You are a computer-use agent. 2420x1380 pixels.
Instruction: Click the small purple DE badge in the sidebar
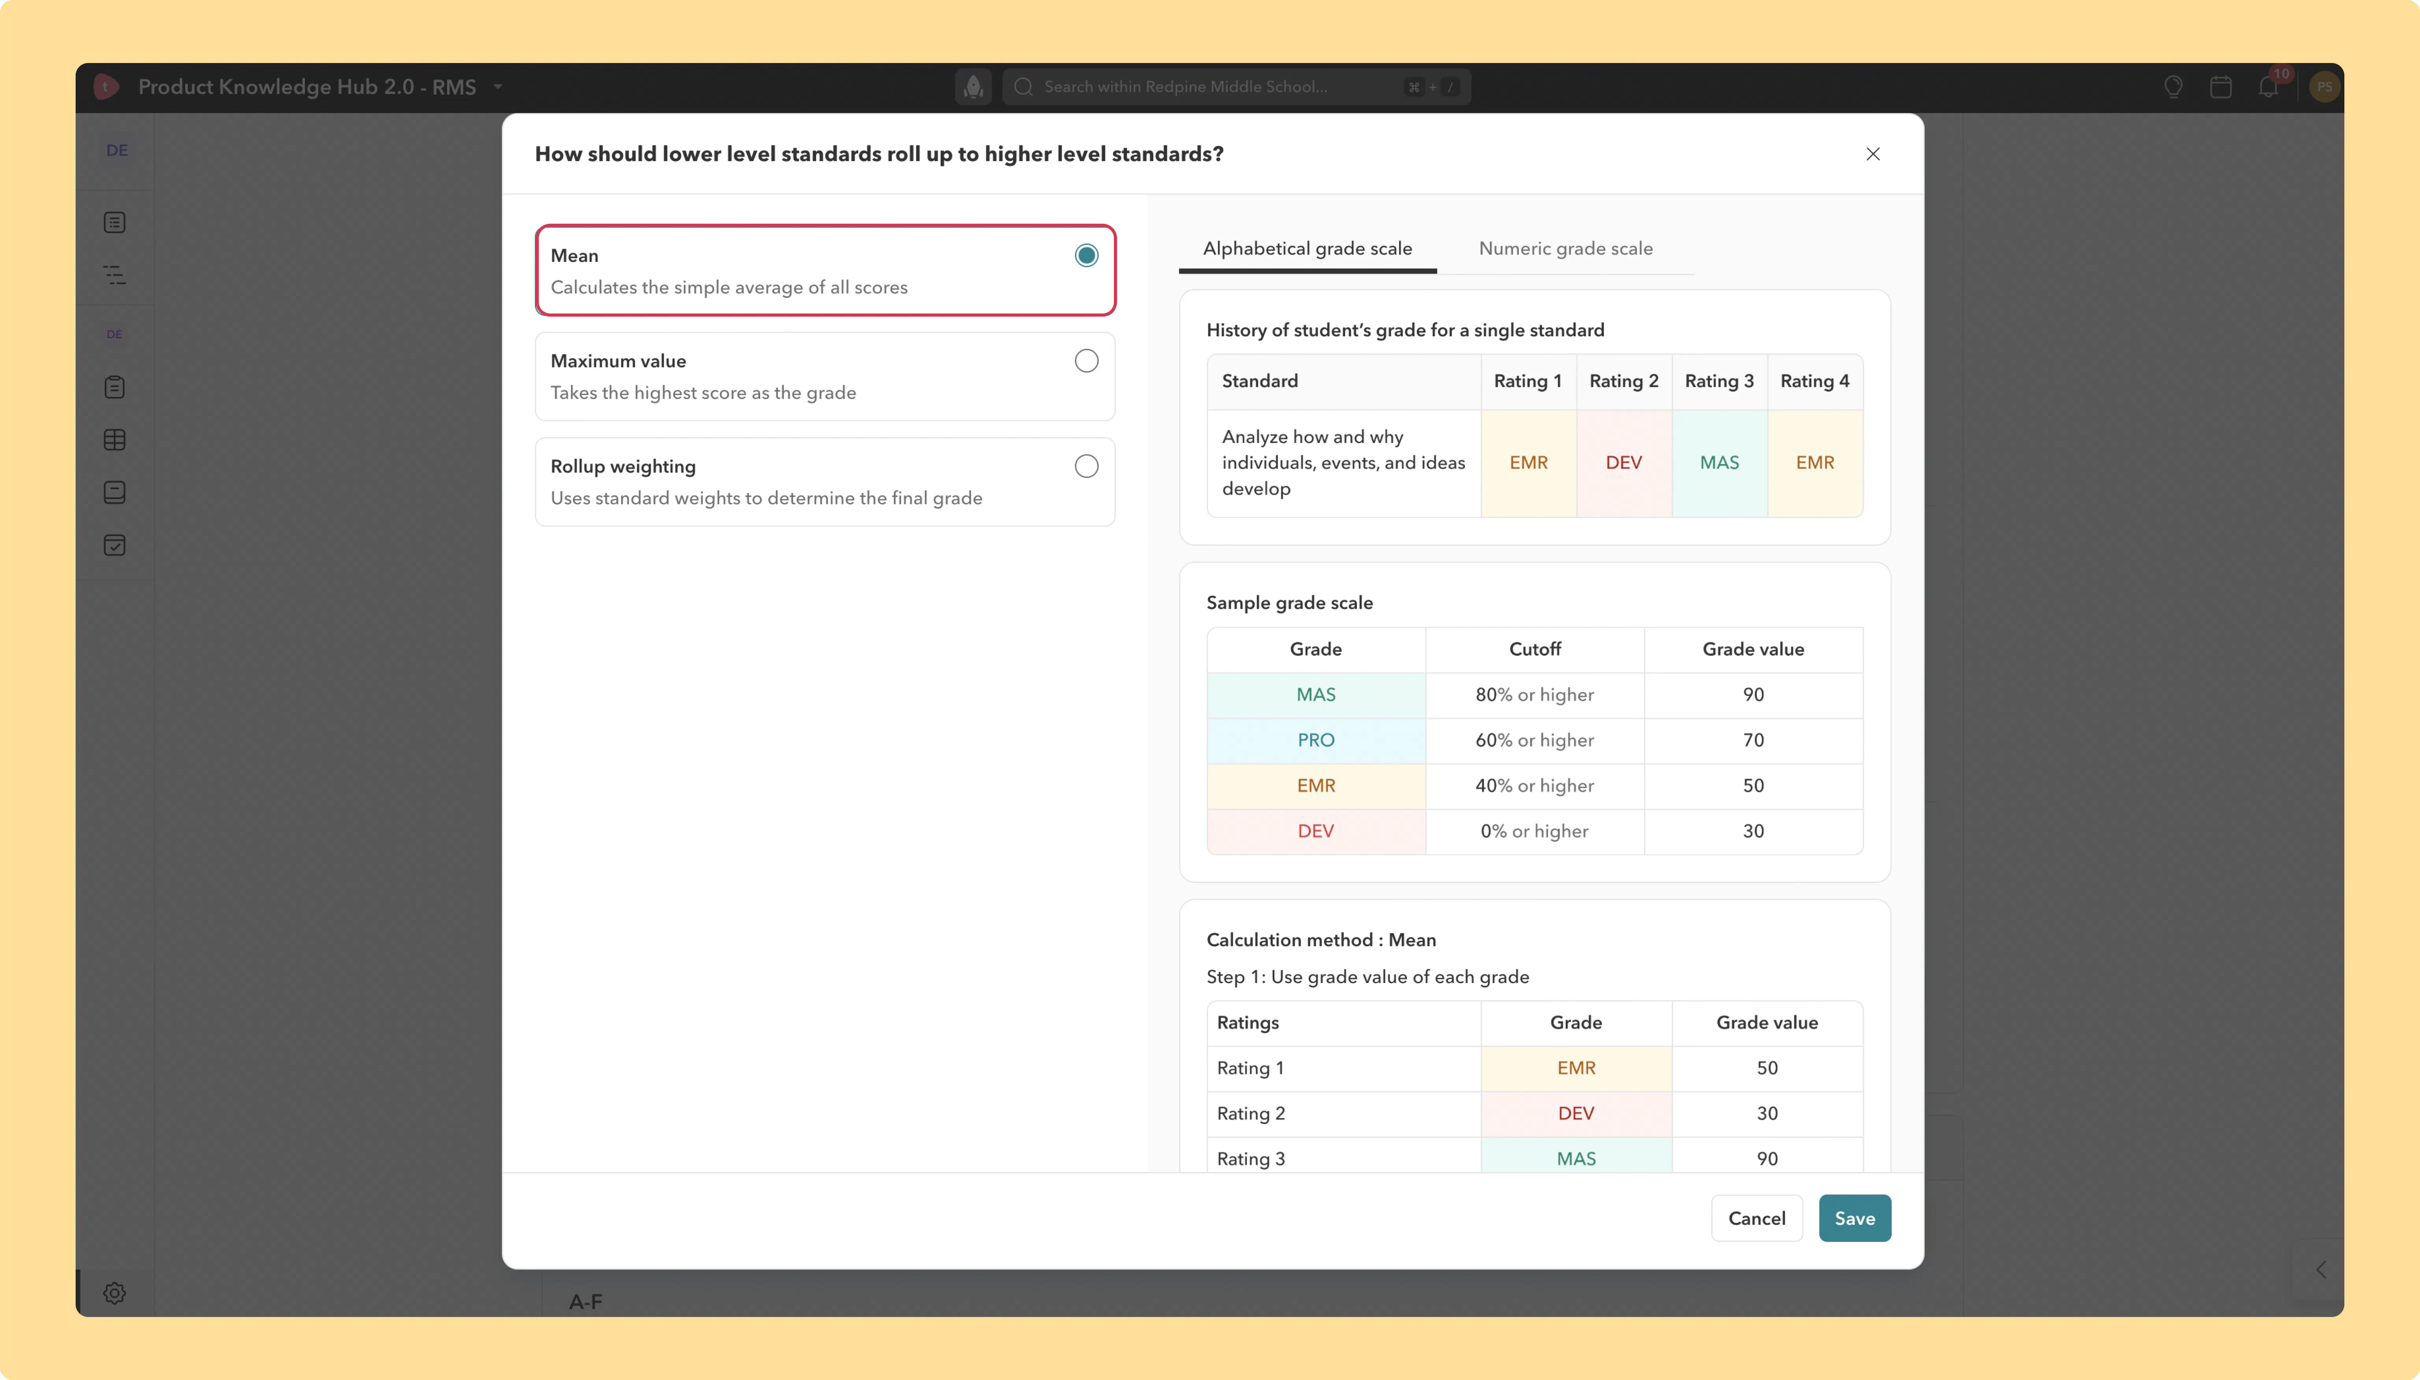click(x=115, y=335)
